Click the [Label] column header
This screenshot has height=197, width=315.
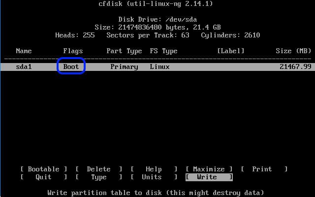click(231, 51)
